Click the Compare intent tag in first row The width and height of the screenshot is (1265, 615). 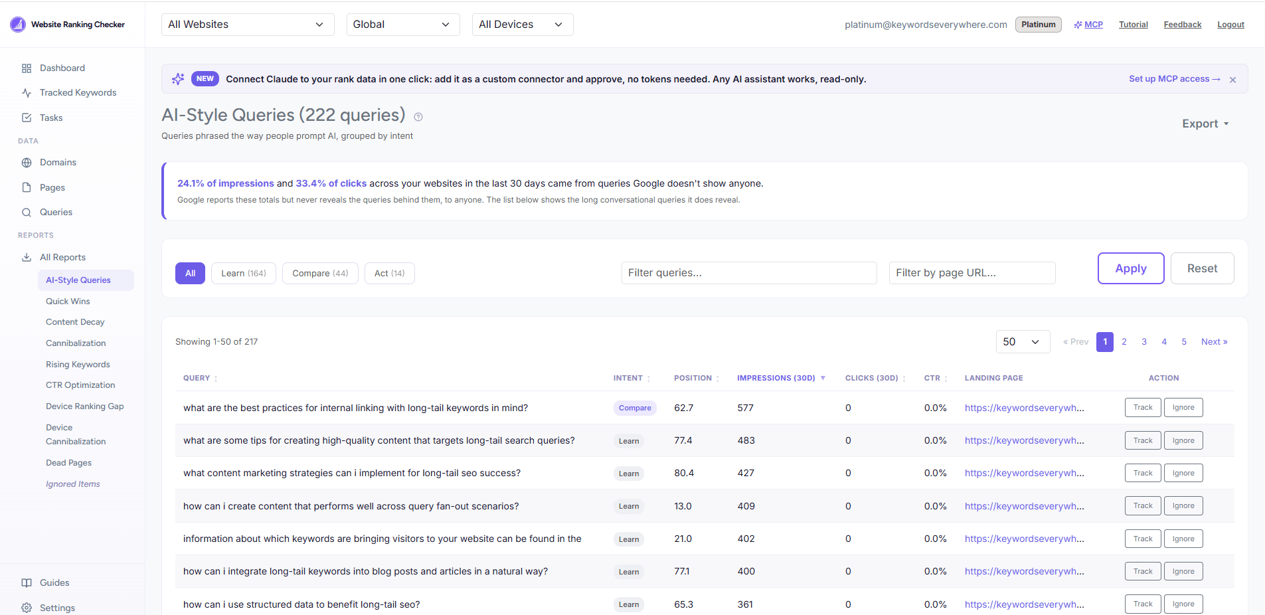[635, 408]
